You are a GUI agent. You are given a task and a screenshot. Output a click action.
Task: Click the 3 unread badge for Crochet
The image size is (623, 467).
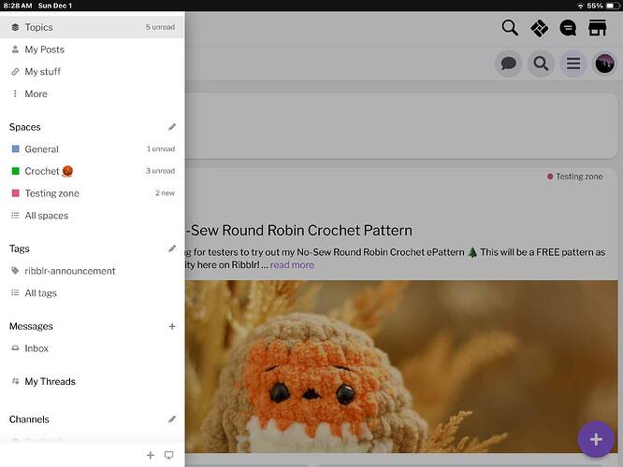[x=160, y=171]
